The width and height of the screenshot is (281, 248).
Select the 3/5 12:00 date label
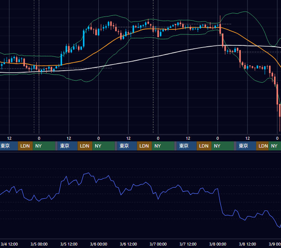[x=69, y=244]
